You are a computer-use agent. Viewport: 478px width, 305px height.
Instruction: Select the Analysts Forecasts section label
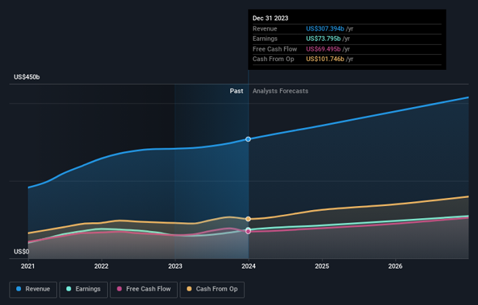[280, 91]
